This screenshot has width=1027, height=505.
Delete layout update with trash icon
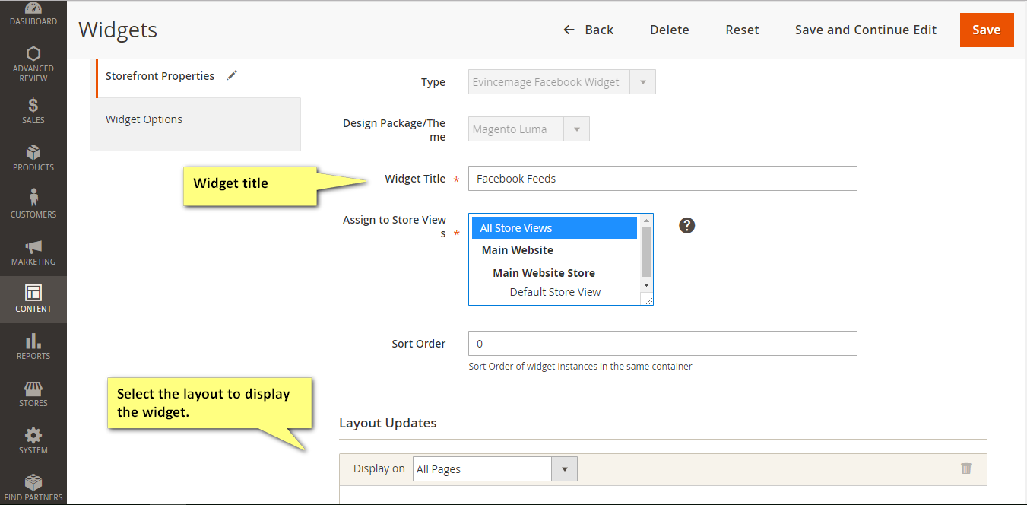click(966, 468)
